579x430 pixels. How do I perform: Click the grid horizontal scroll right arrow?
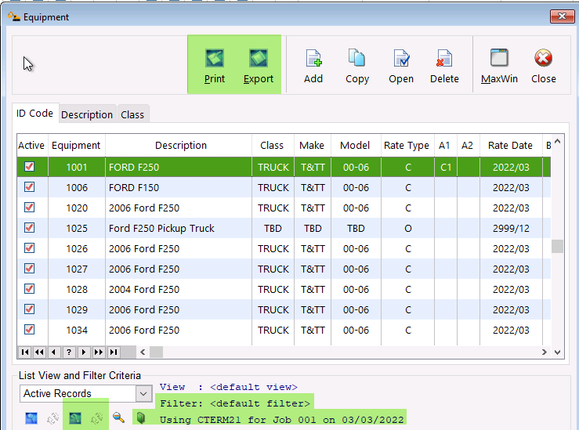545,352
